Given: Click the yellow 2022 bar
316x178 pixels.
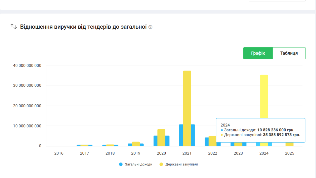Looking at the screenshot, I should (212, 141).
